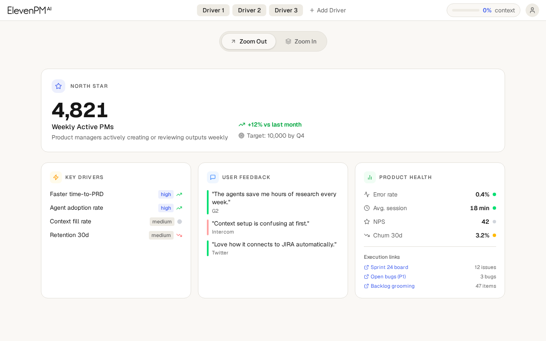Click the Product Health bar chart icon
The width and height of the screenshot is (546, 341).
(370, 177)
